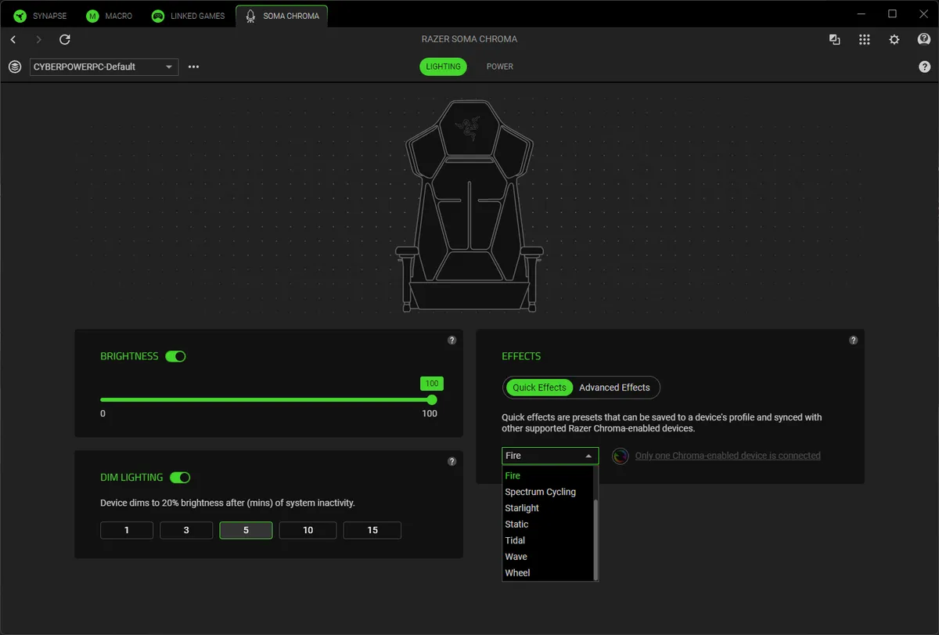Set dim timeout to 3 minutes
Viewport: 939px width, 635px height.
tap(186, 530)
